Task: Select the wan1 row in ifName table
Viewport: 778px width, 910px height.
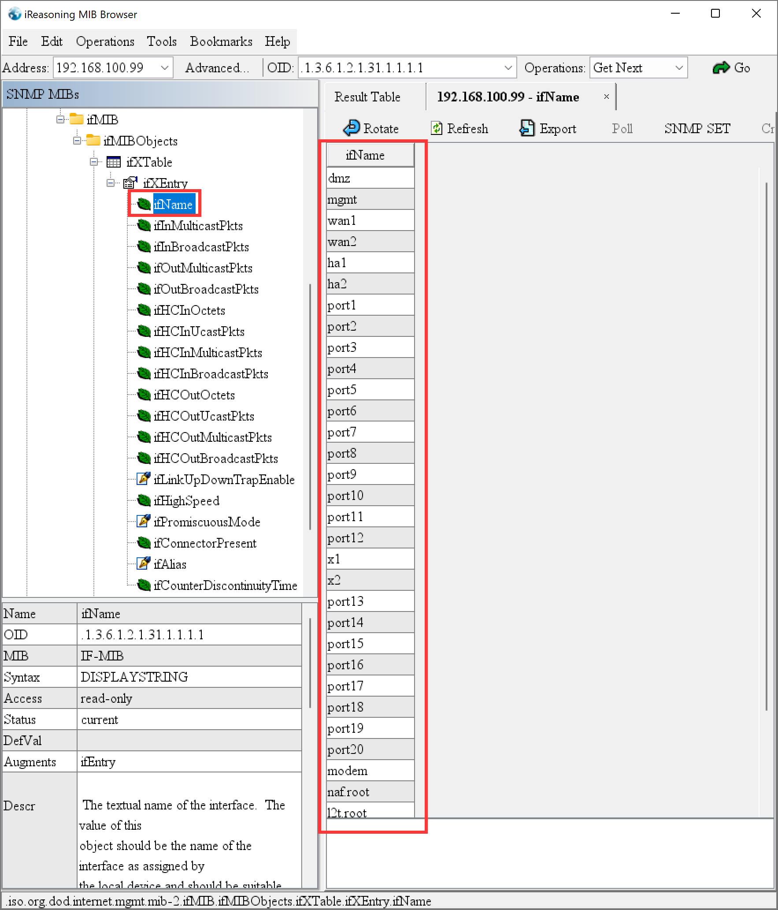Action: [x=370, y=220]
